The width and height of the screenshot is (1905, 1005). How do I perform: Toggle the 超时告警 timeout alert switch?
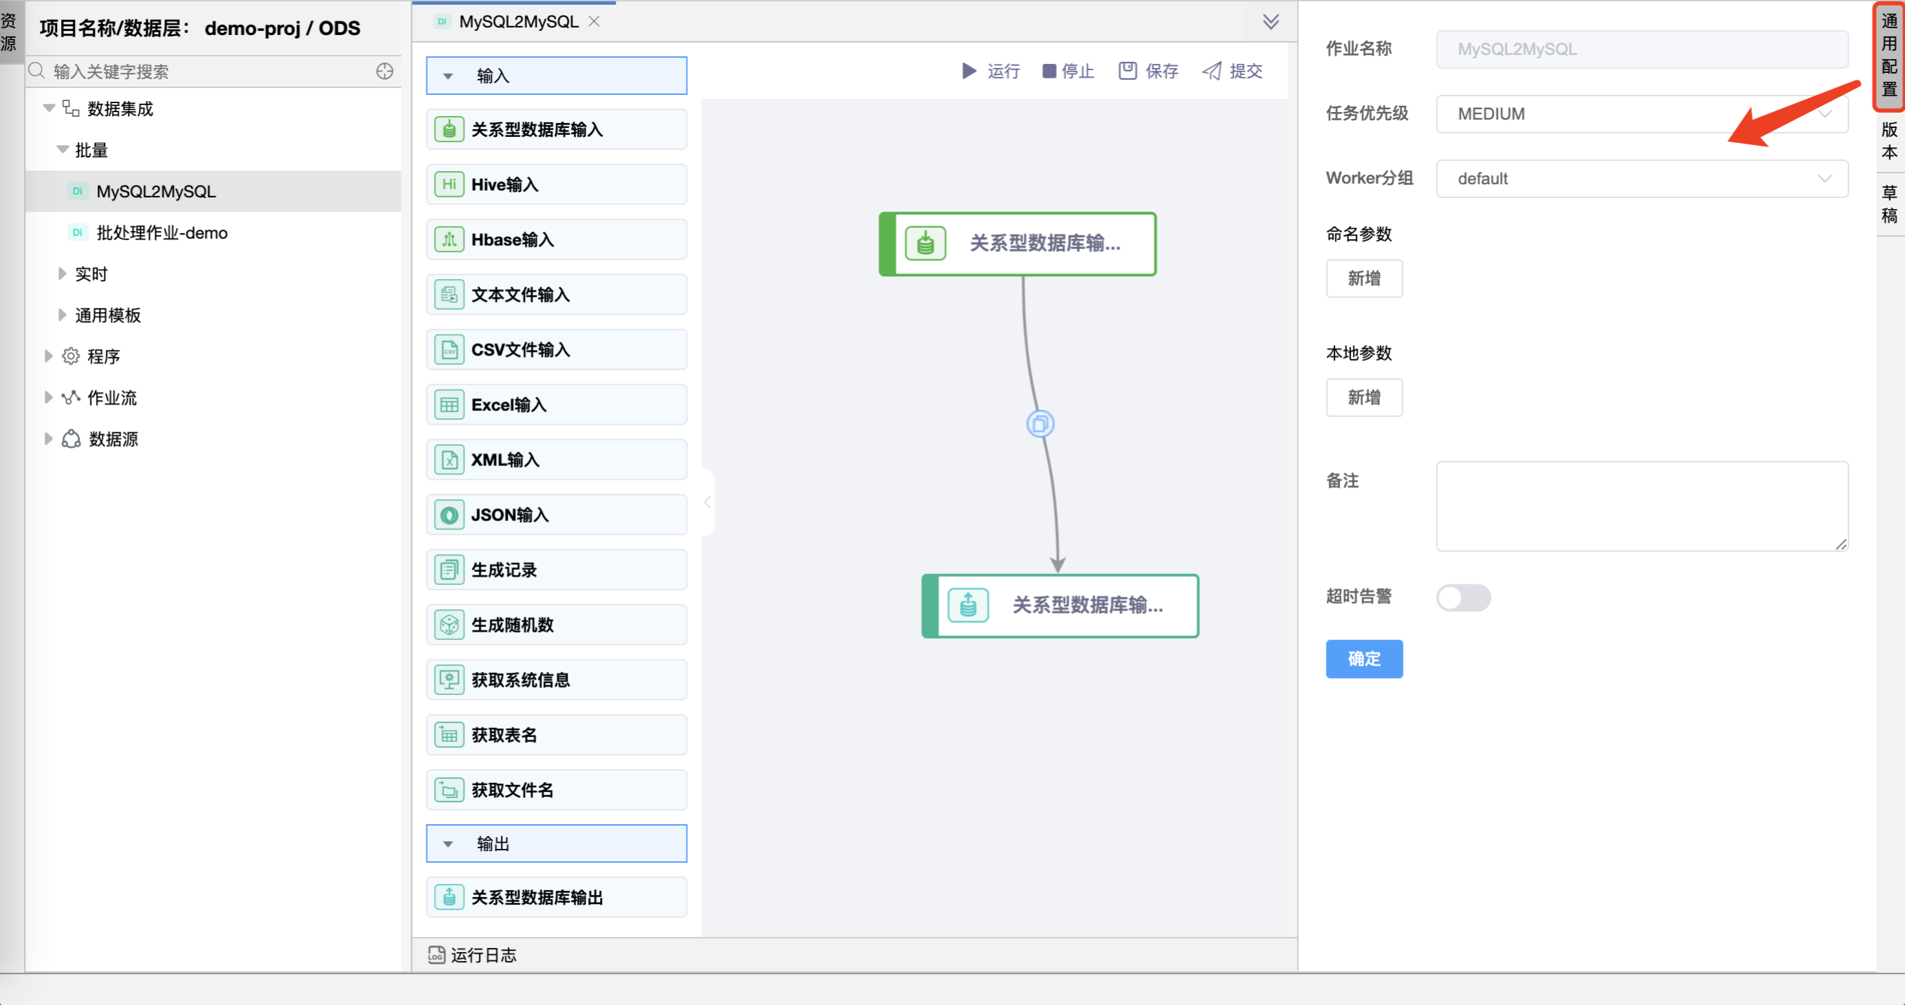[x=1462, y=597]
